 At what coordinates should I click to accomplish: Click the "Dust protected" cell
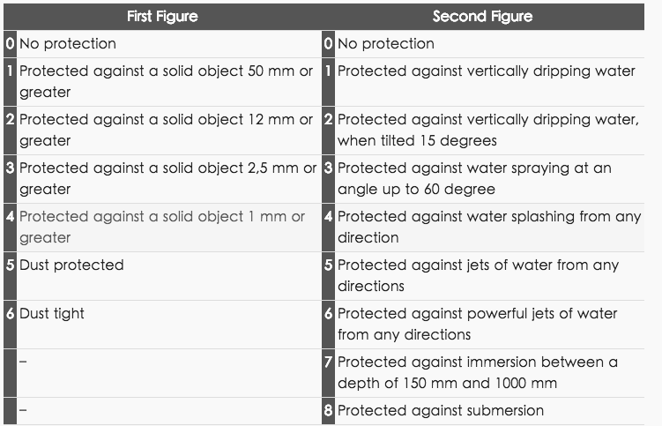click(x=71, y=265)
